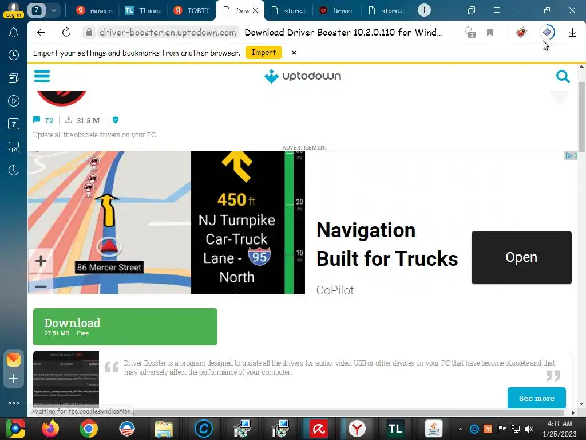
Task: Open the reviews chat bubble icon in address bar
Action: coord(470,32)
